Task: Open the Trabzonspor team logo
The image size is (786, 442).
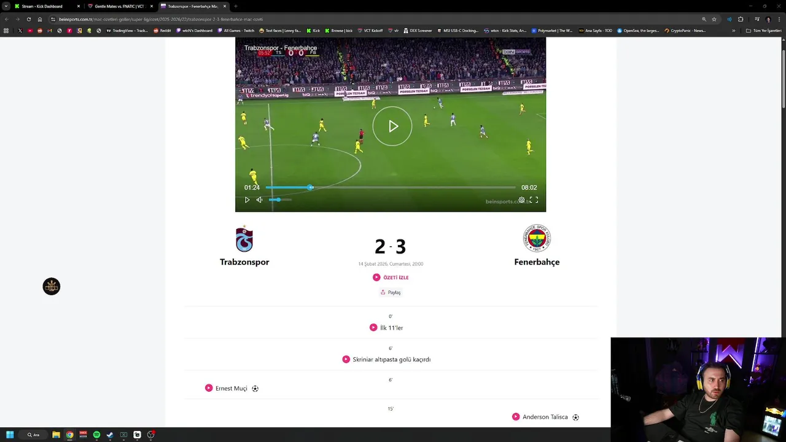Action: pyautogui.click(x=244, y=239)
